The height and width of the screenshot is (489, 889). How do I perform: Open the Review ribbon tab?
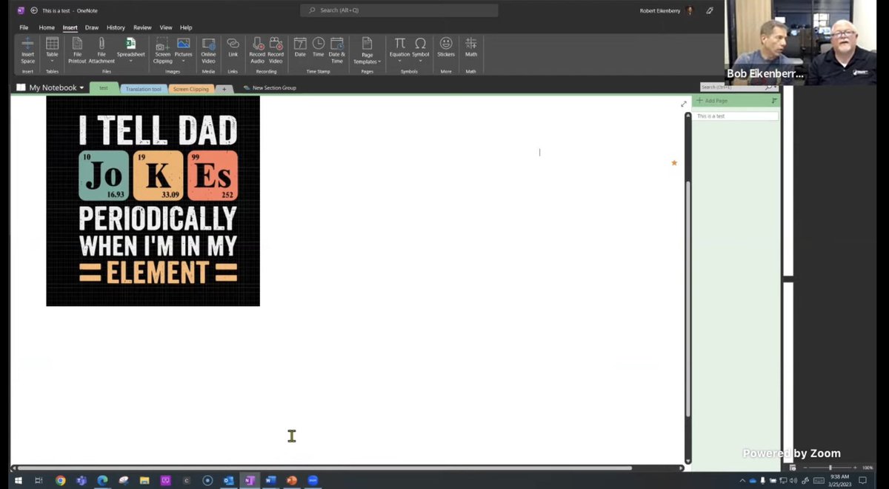tap(142, 27)
